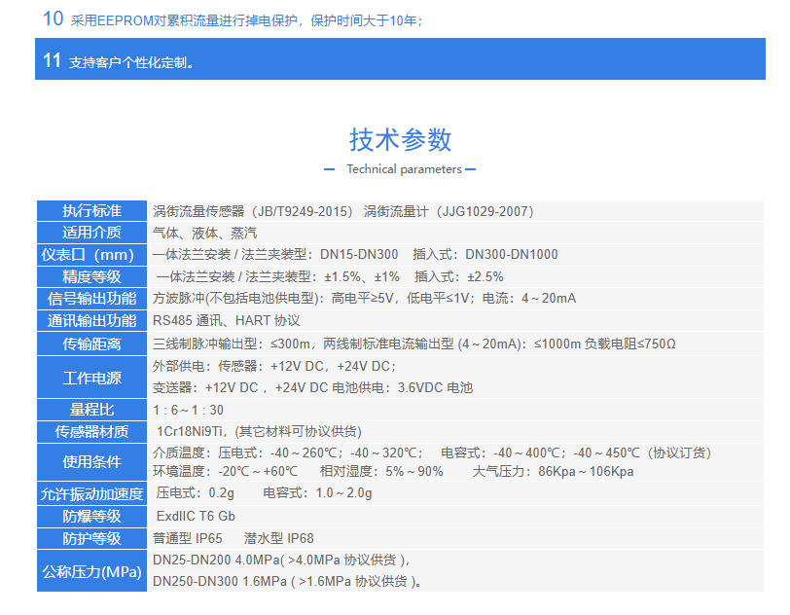Click the "传感器材质" header cell

pos(92,431)
